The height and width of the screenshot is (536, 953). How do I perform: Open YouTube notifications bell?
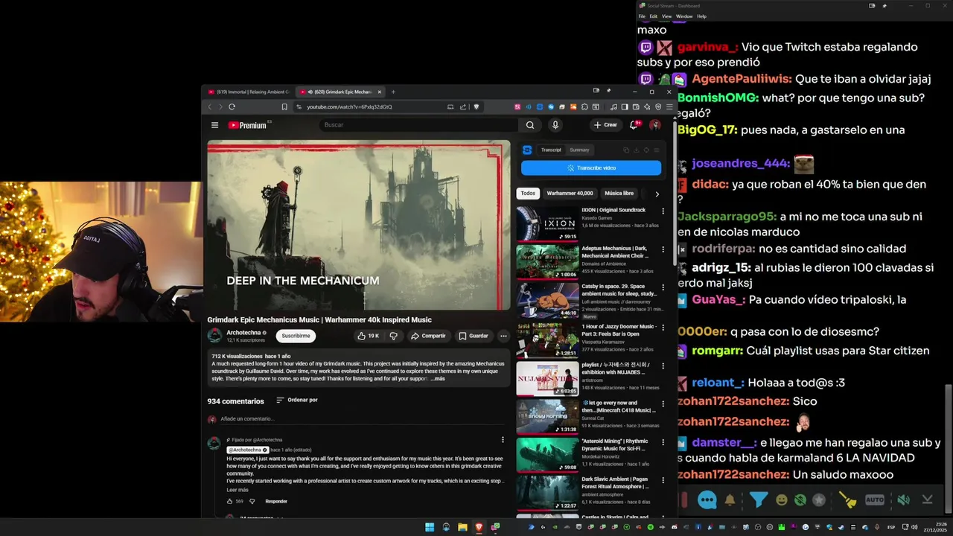click(634, 125)
